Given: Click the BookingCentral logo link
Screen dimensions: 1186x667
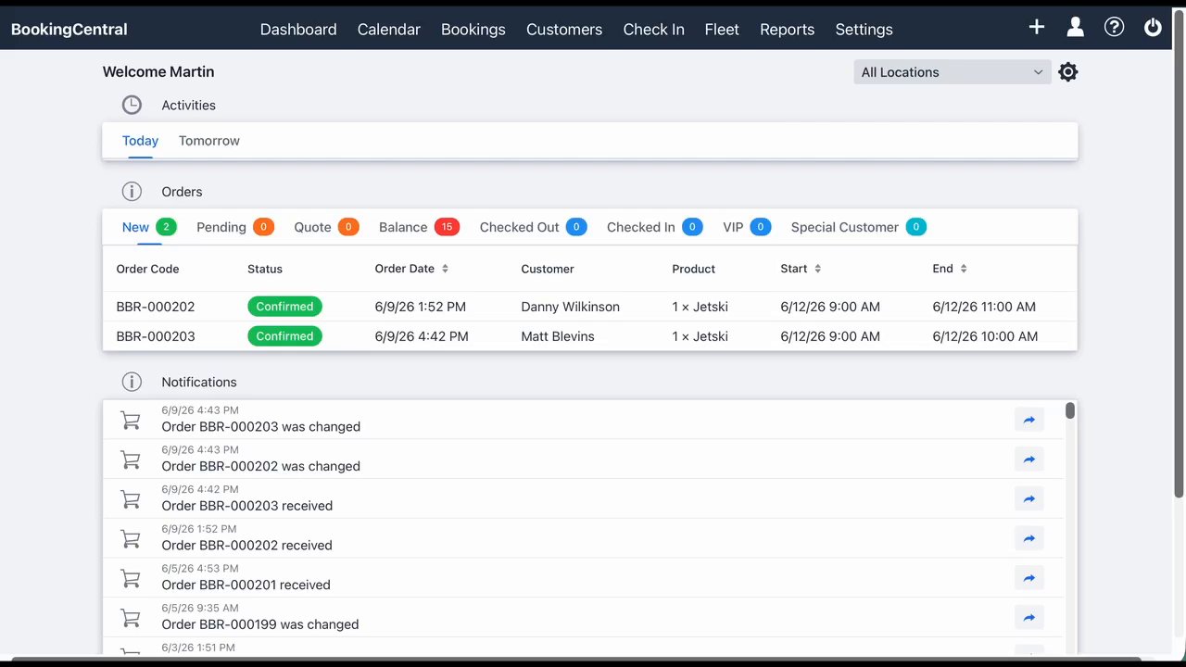Looking at the screenshot, I should pos(69,29).
